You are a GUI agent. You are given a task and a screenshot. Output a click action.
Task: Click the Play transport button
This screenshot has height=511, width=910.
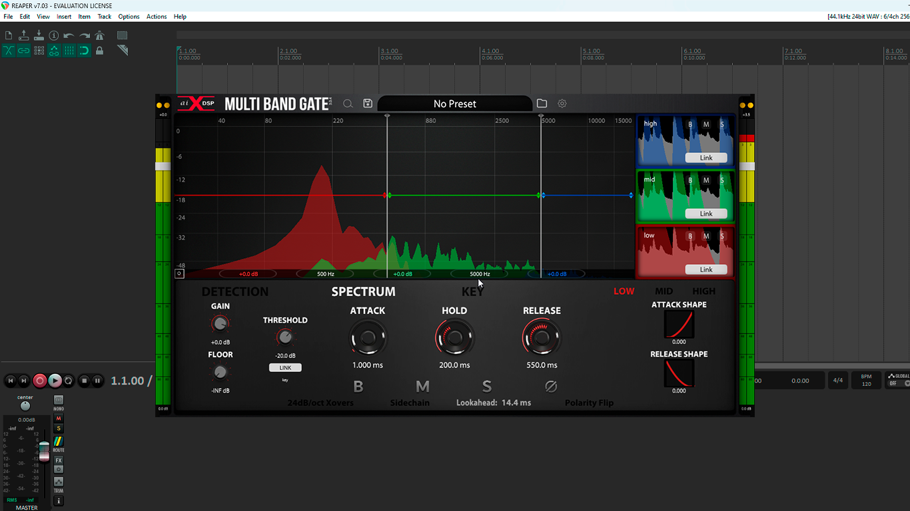pyautogui.click(x=55, y=381)
